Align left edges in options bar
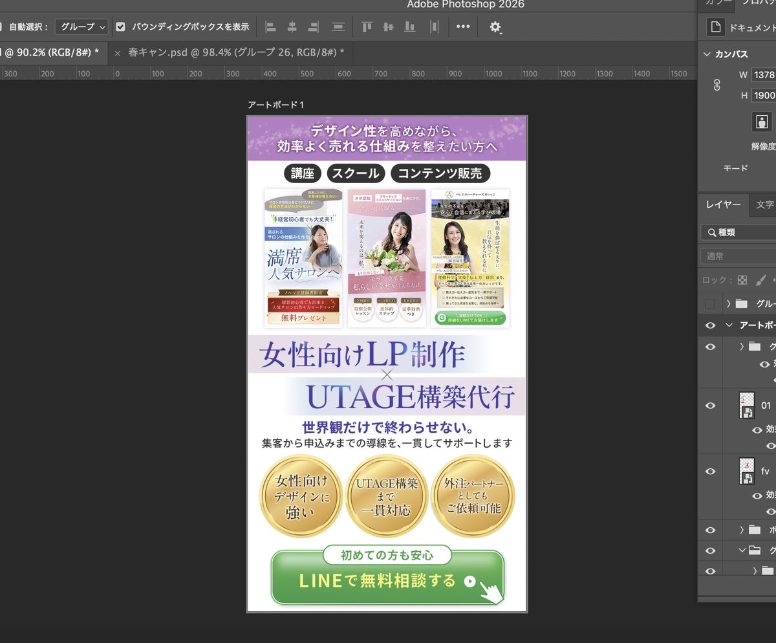776x643 pixels. click(x=271, y=27)
